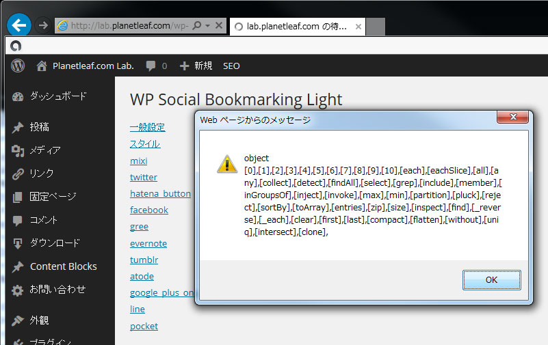The height and width of the screenshot is (345, 548).
Task: Open the メディア sidebar menu
Action: 45,150
